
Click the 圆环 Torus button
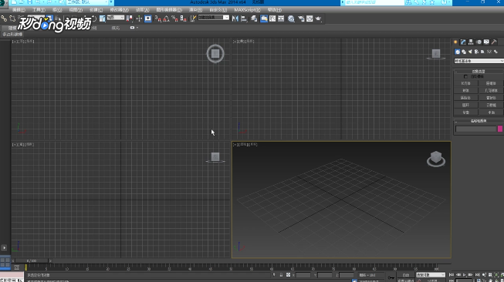465,106
